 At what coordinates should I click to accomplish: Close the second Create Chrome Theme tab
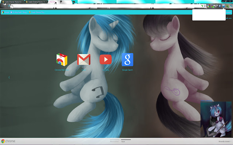pos(47,2)
